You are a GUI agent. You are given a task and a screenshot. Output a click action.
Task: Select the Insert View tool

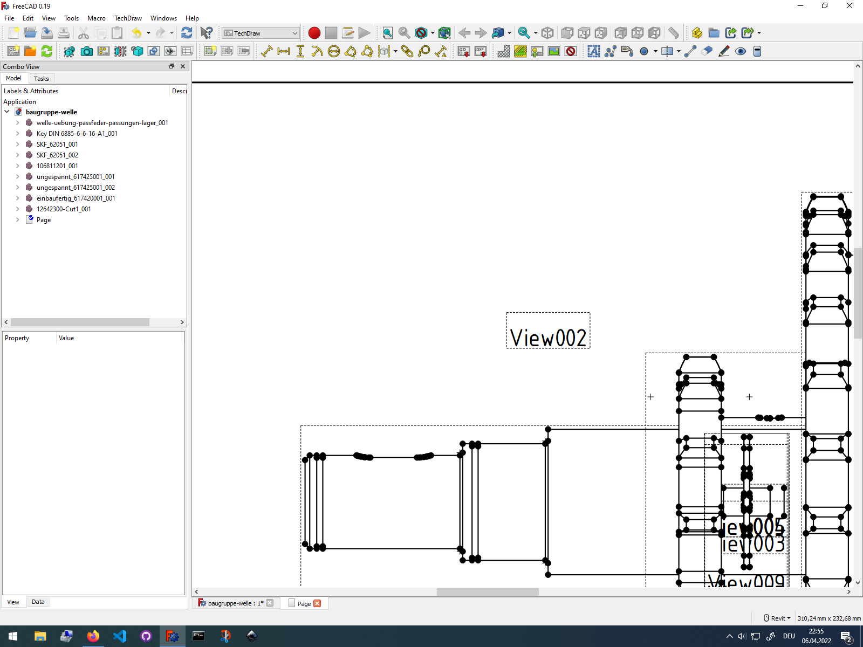coord(69,51)
